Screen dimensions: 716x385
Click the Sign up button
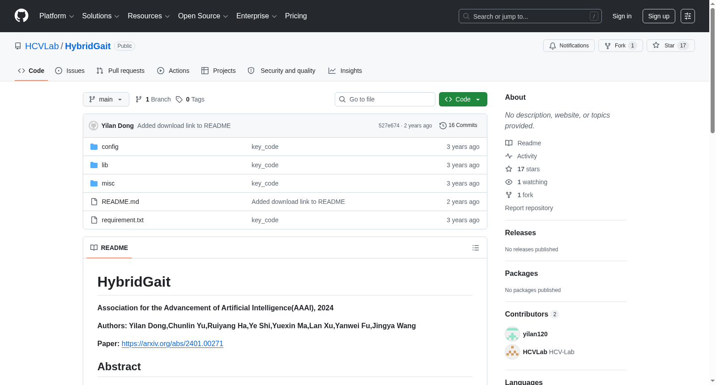[659, 16]
